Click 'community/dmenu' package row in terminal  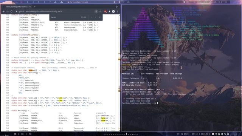[x=152, y=78]
